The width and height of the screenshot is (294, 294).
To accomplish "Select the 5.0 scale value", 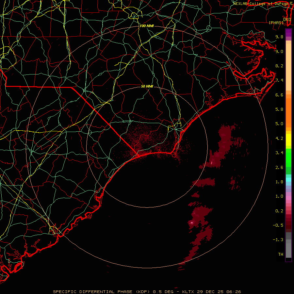I will (x=279, y=124).
